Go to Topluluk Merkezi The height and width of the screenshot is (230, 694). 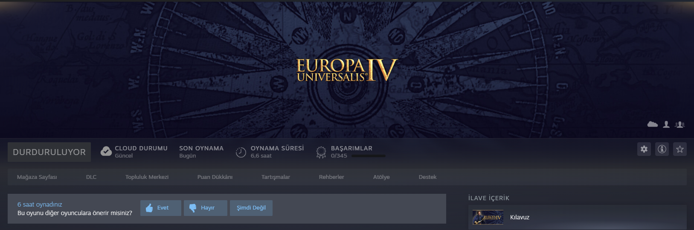point(147,177)
